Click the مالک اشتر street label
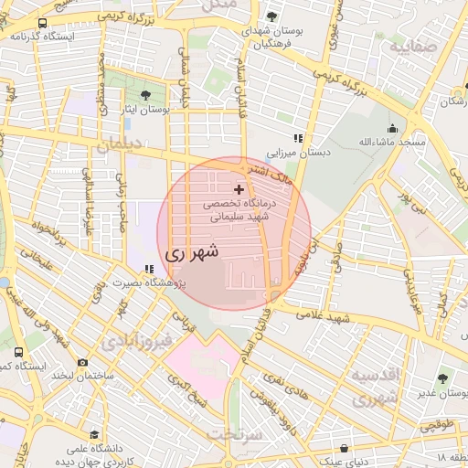This screenshot has height=468, width=468. coord(271,175)
